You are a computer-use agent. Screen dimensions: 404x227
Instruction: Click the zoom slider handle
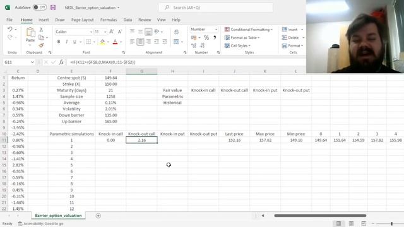pyautogui.click(x=391, y=223)
